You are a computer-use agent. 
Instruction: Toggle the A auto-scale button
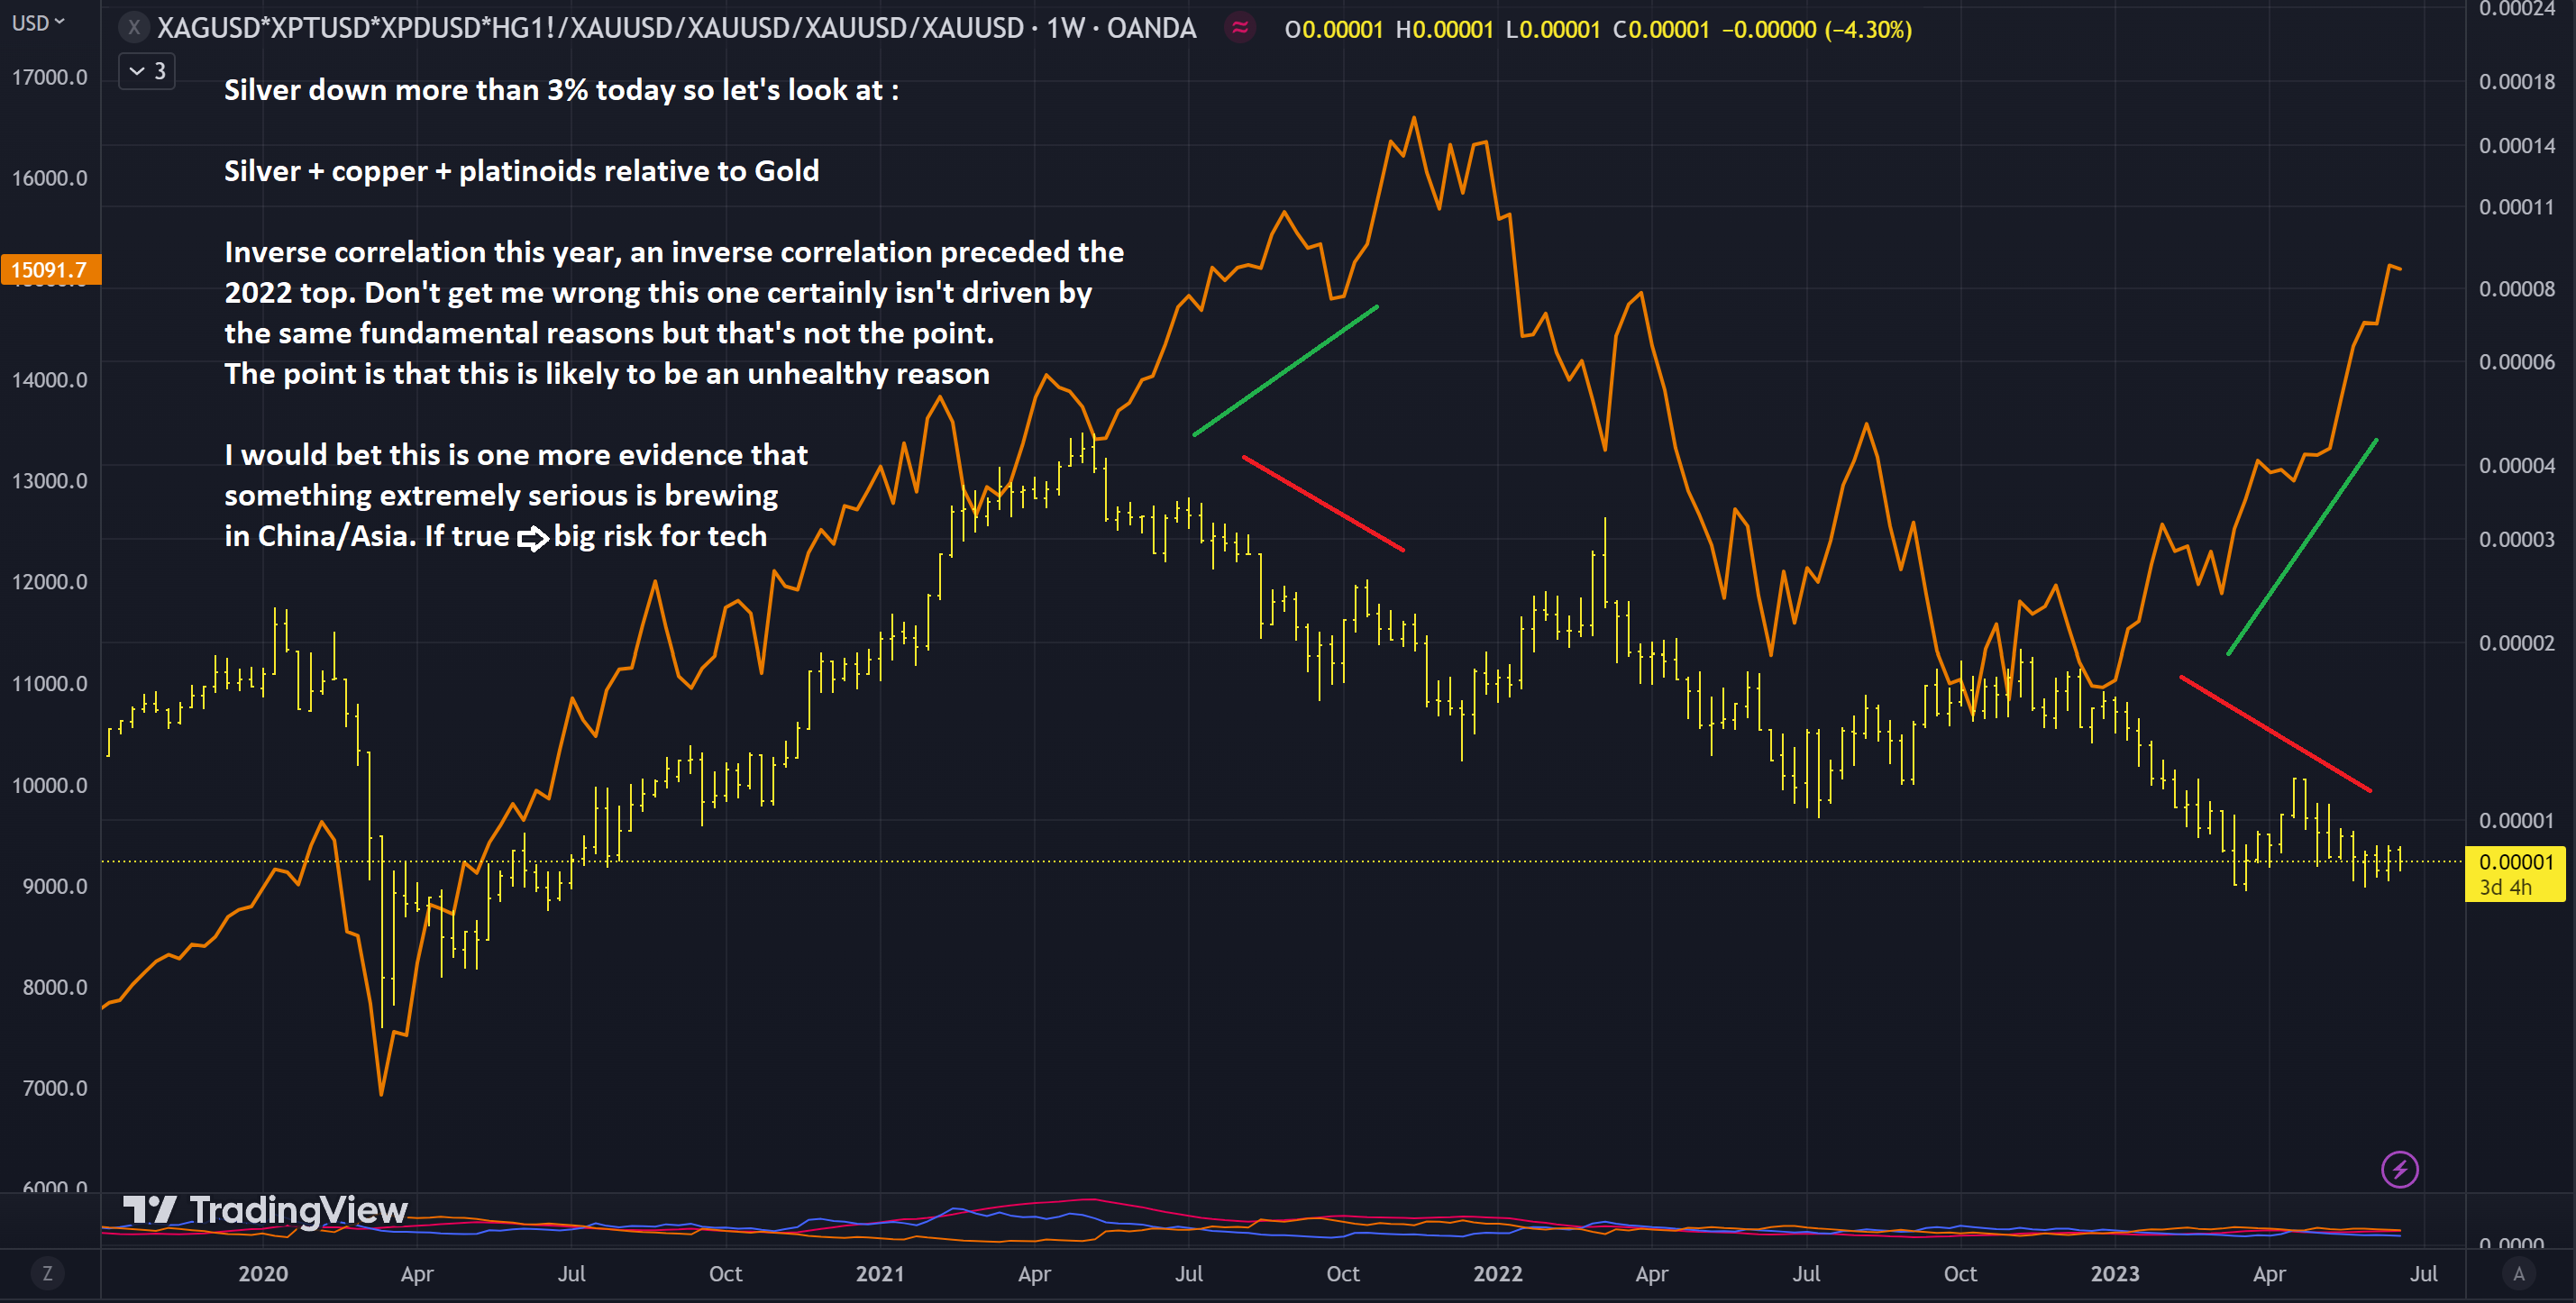[2519, 1274]
